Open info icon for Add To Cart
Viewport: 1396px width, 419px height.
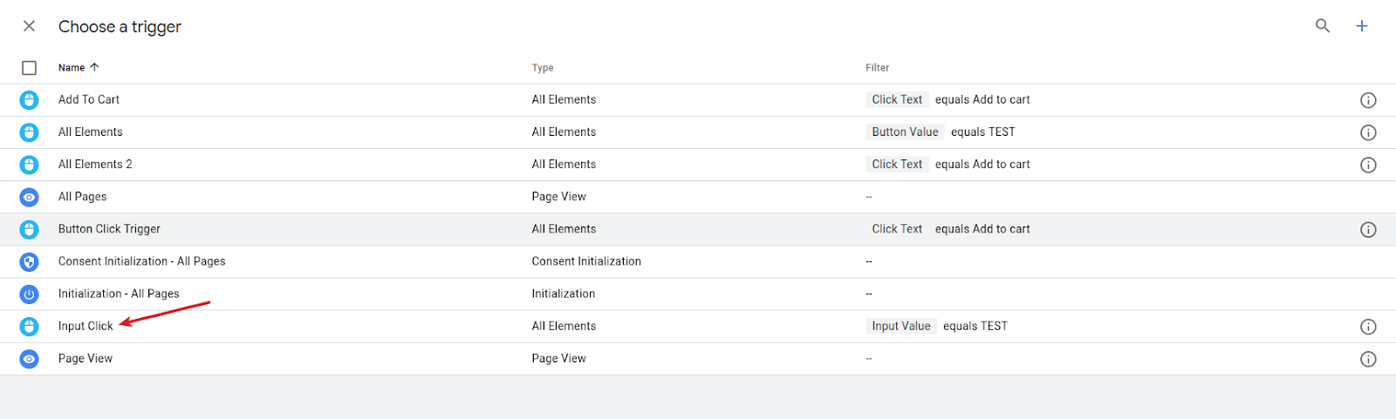[1368, 100]
